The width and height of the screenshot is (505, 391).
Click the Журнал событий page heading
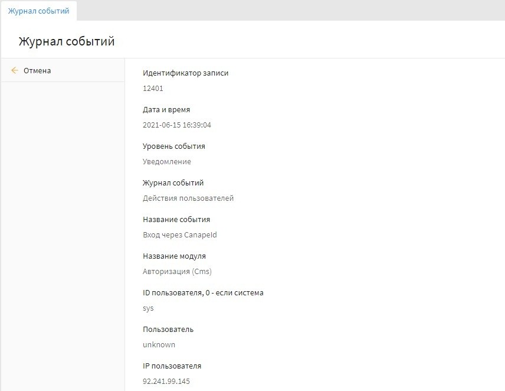click(67, 41)
